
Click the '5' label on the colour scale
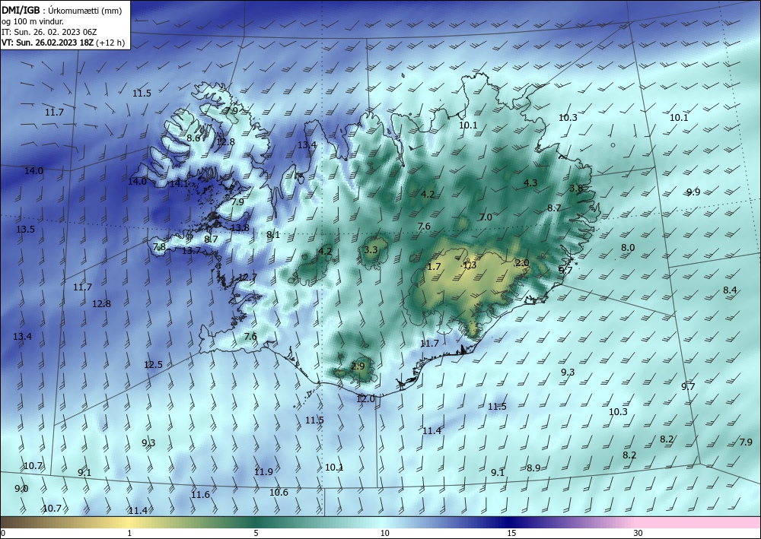tap(256, 534)
